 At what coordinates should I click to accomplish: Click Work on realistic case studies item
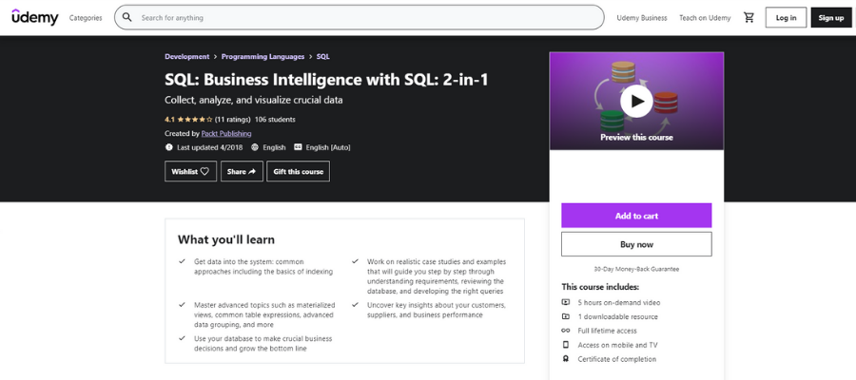point(437,275)
